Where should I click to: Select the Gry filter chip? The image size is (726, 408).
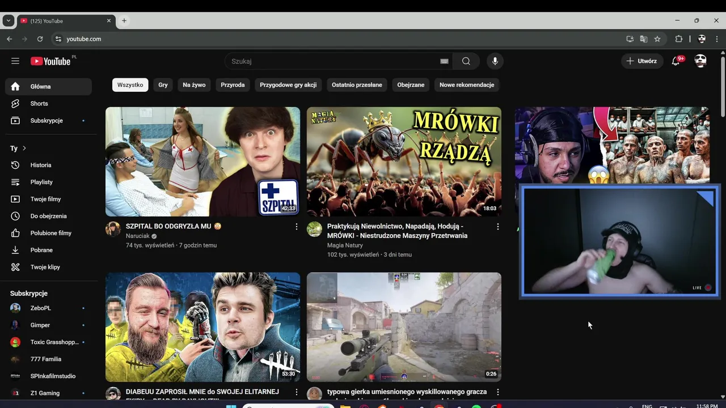pyautogui.click(x=163, y=85)
